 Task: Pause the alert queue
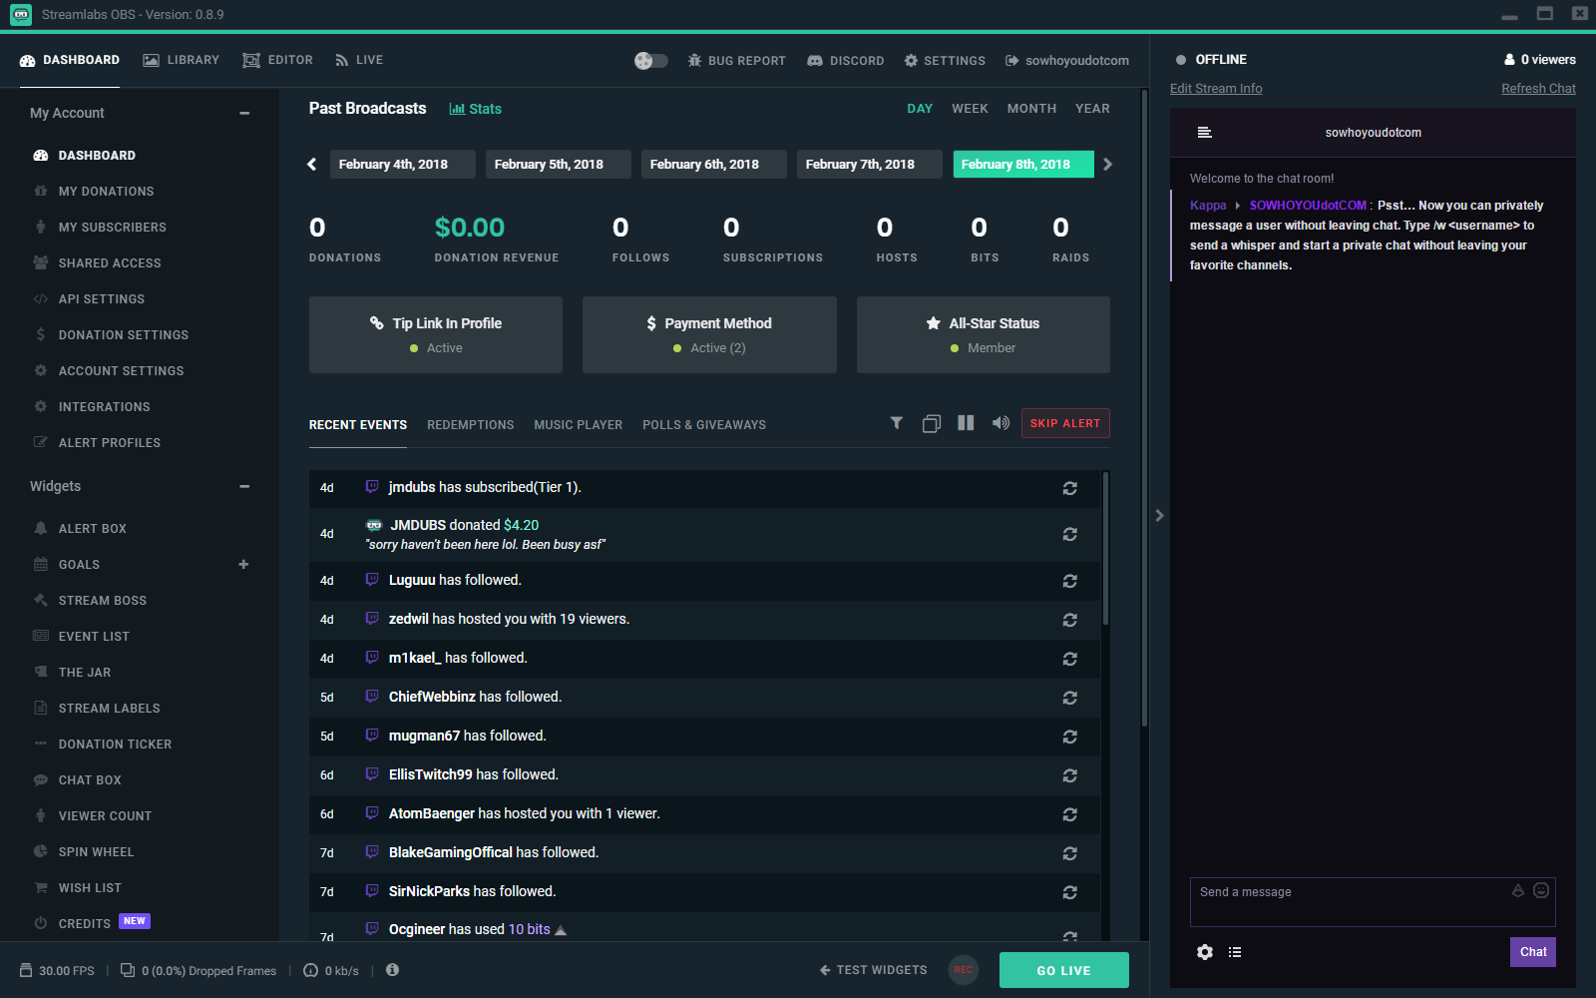coord(966,423)
